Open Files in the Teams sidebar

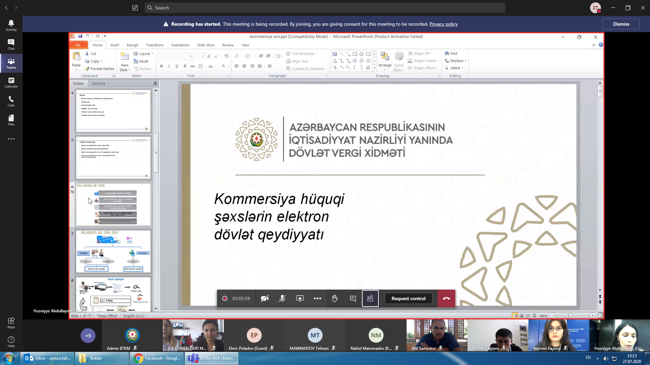11,120
